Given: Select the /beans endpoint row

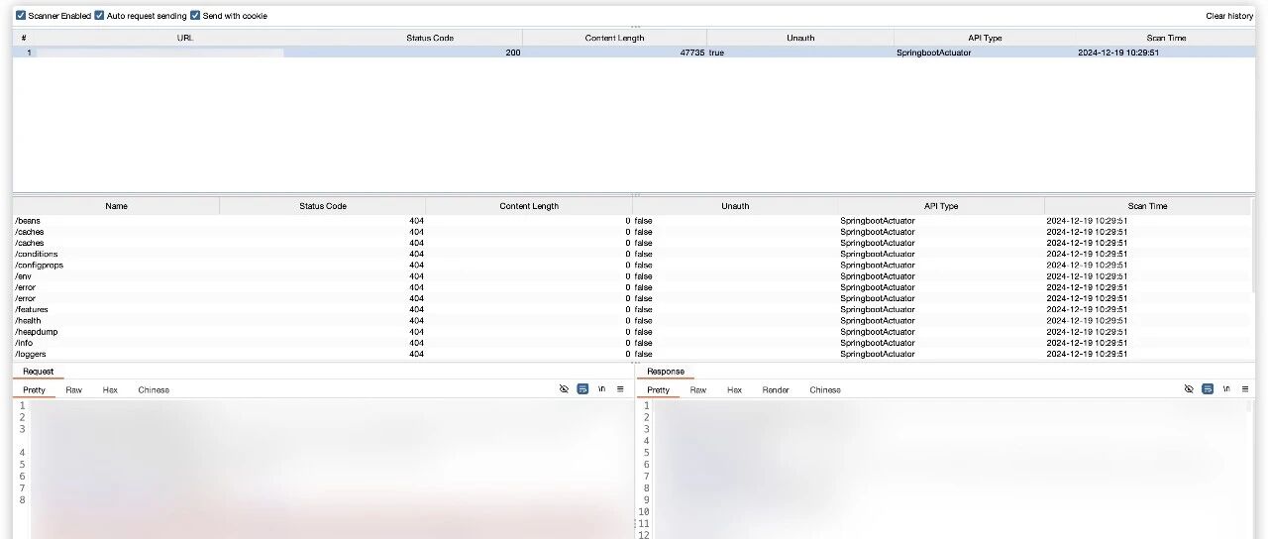Looking at the screenshot, I should click(632, 220).
